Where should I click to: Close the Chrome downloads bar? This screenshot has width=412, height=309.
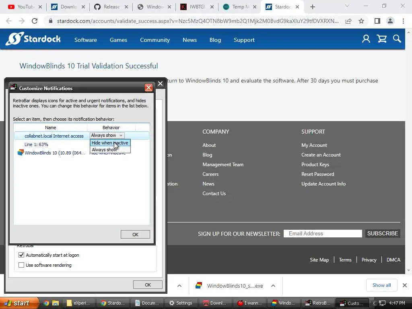click(405, 285)
